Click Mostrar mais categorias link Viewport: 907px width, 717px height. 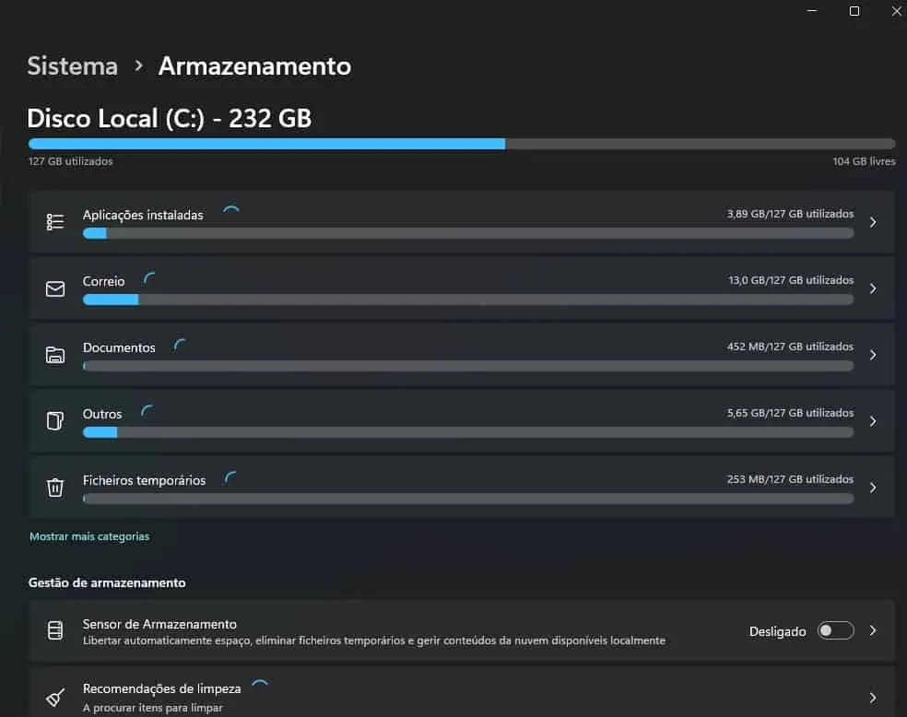click(89, 536)
